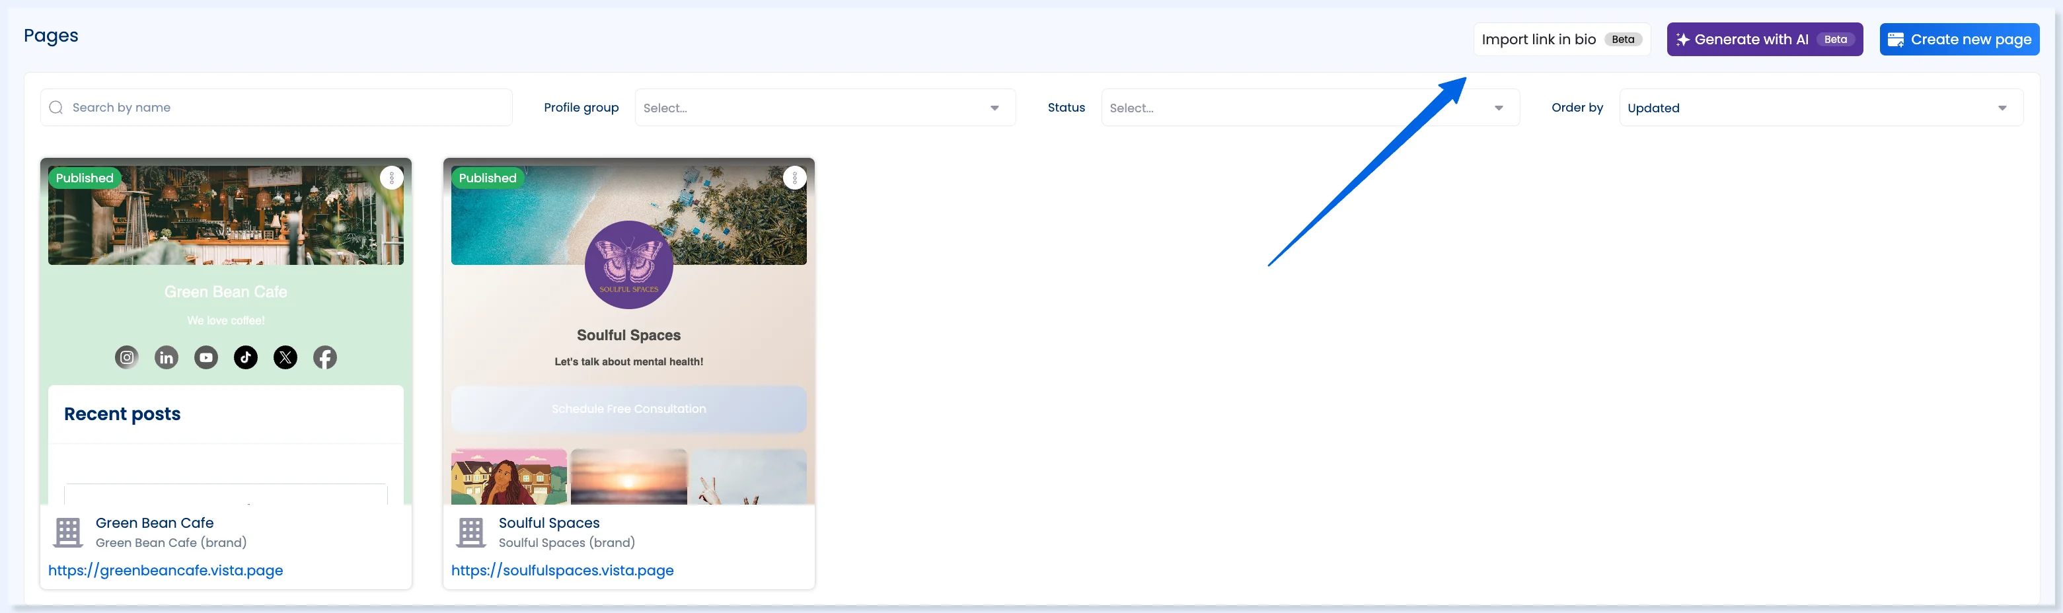Click Schedule Free Consultation in Soulful Spaces preview
2063x613 pixels.
tap(628, 409)
